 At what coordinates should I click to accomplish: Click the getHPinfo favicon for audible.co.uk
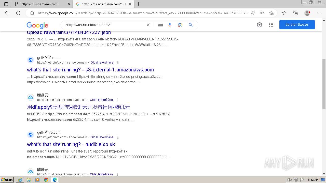31,135
